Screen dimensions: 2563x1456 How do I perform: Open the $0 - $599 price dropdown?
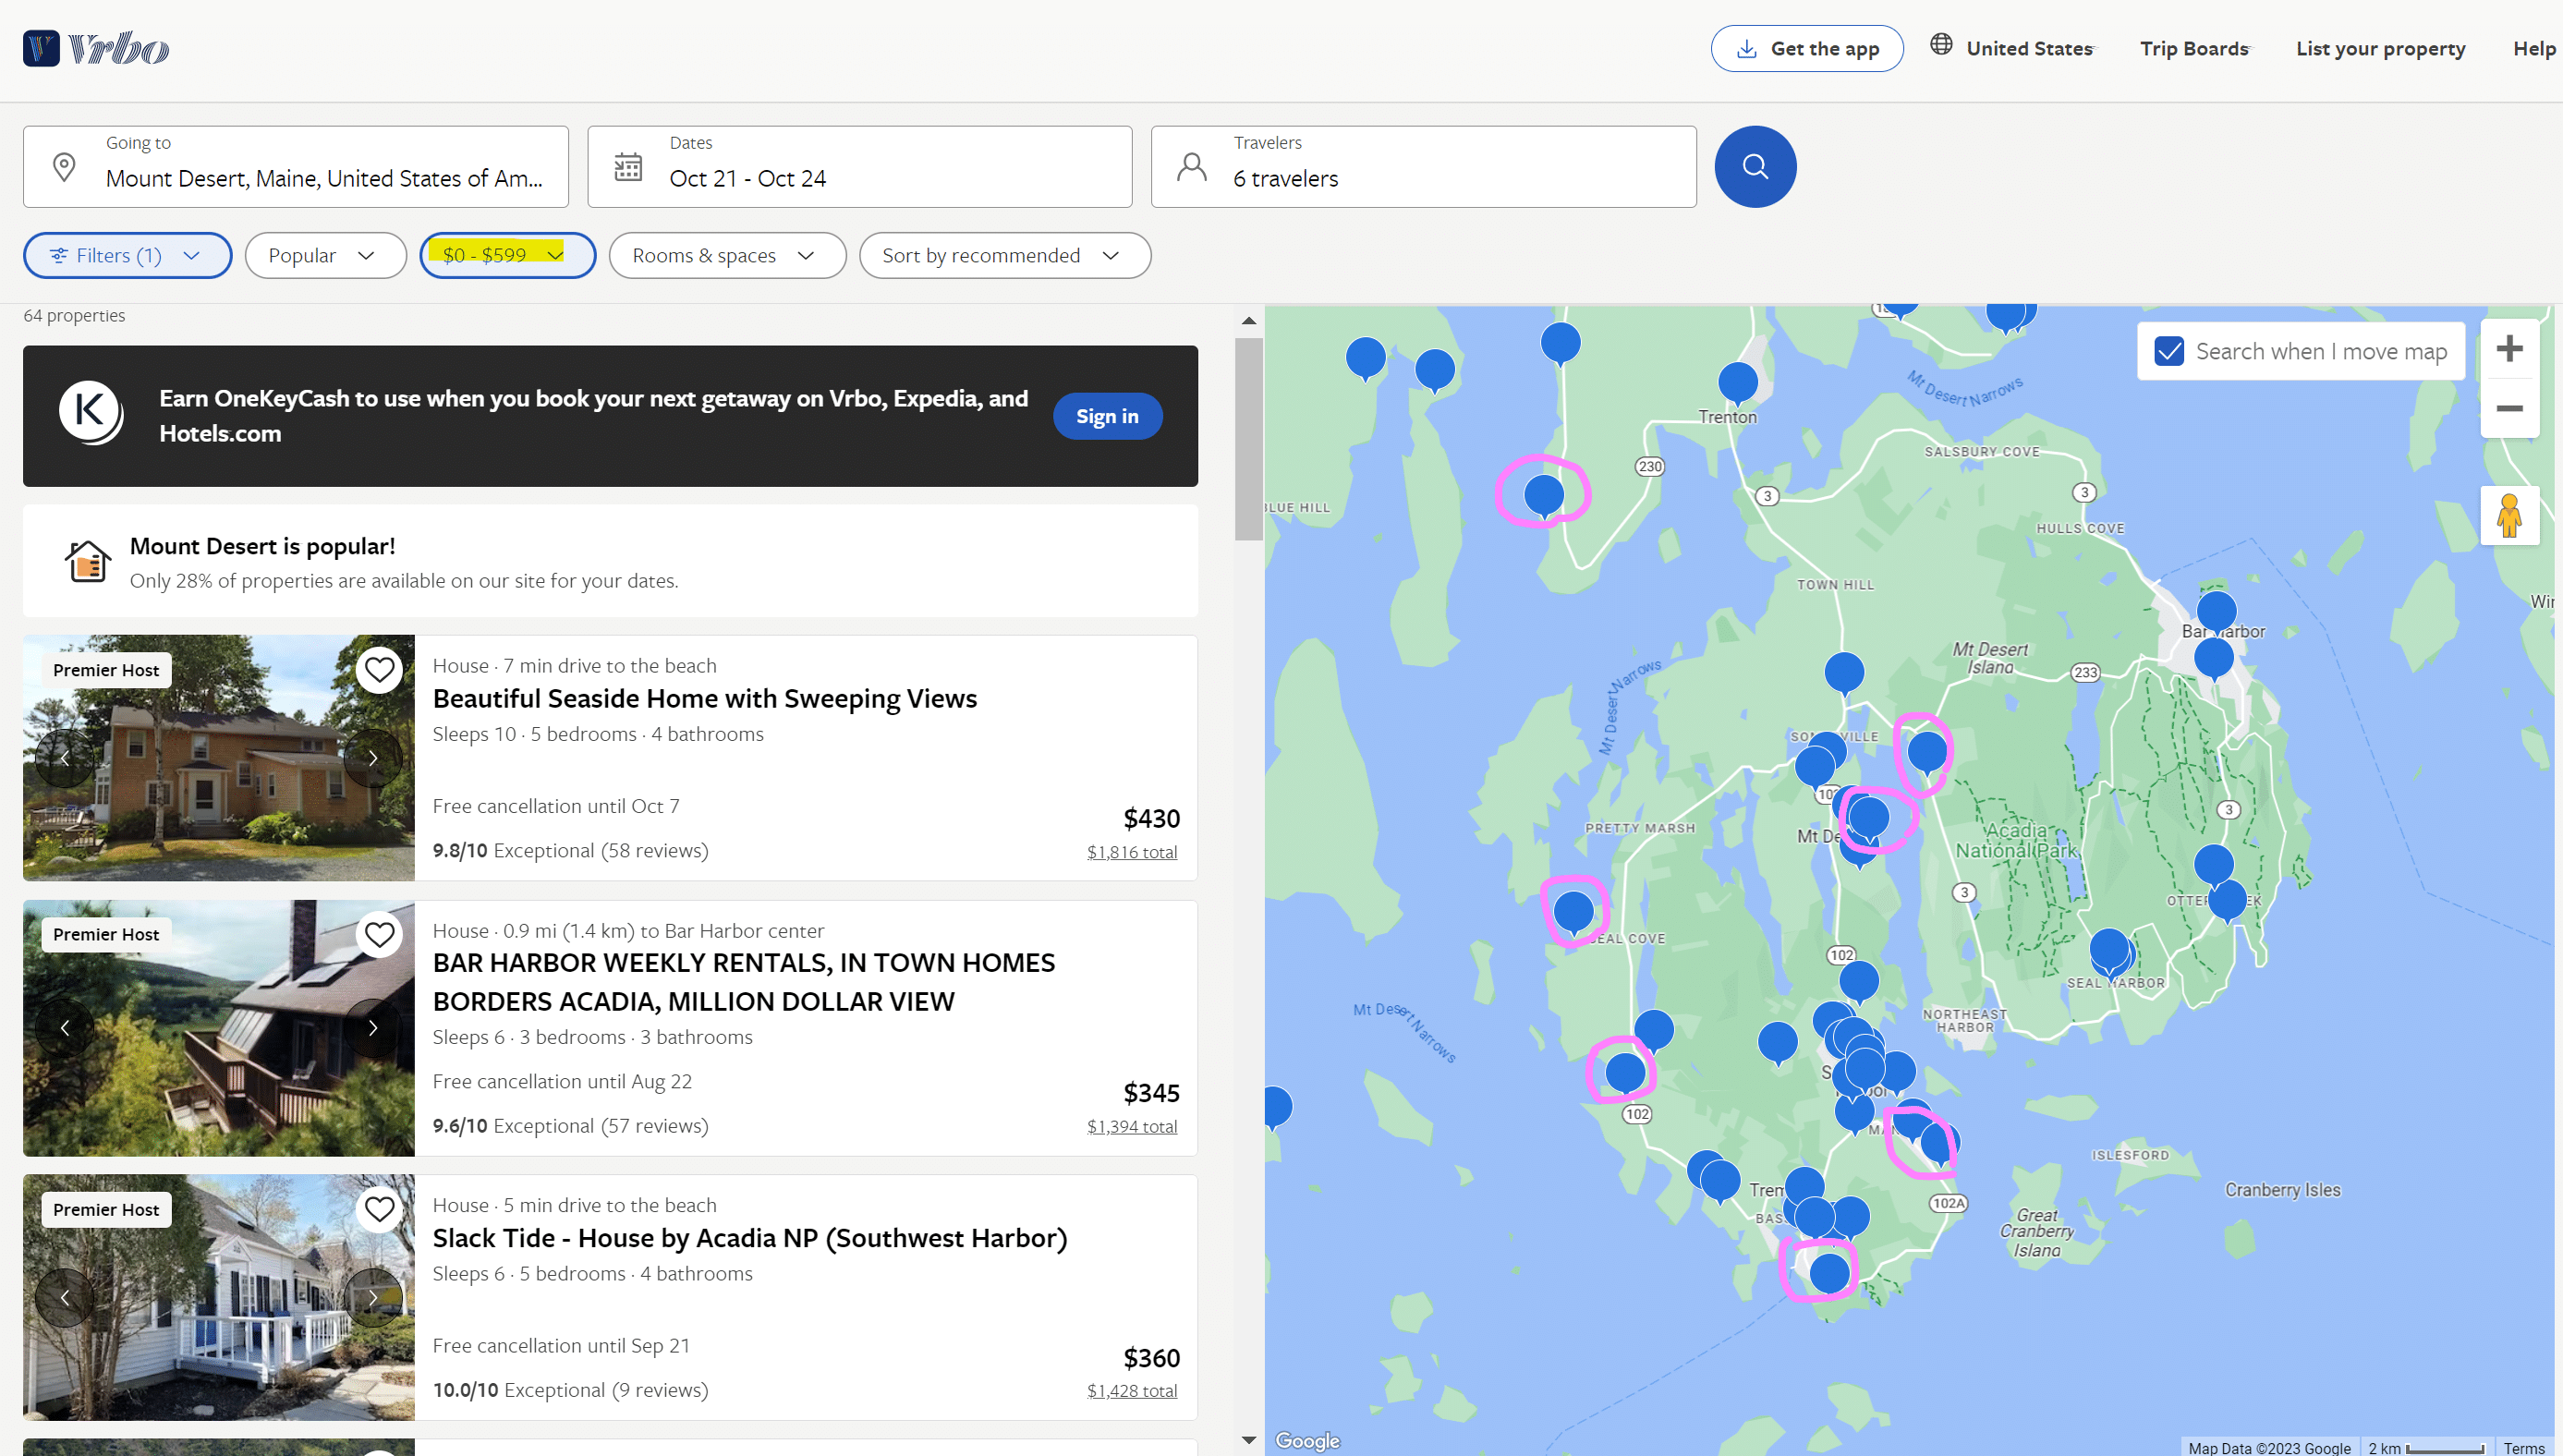click(506, 255)
